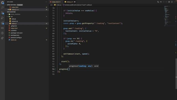Collapse the src folder chevron
Screen dimensions: 177x100
click(x=7, y=17)
